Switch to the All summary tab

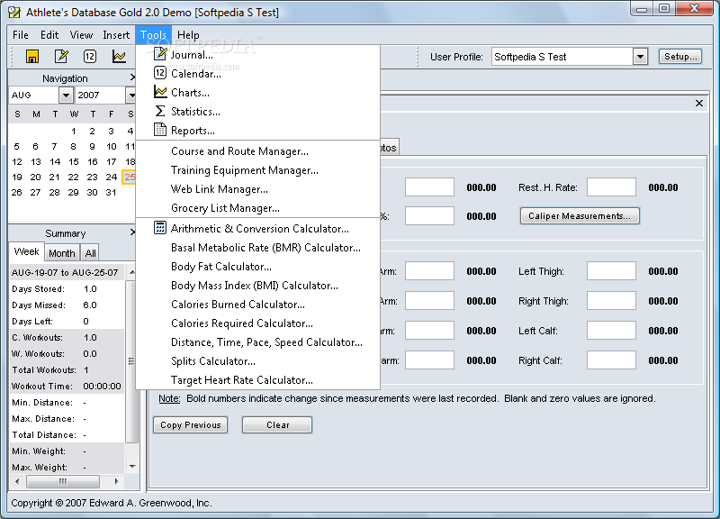(91, 253)
